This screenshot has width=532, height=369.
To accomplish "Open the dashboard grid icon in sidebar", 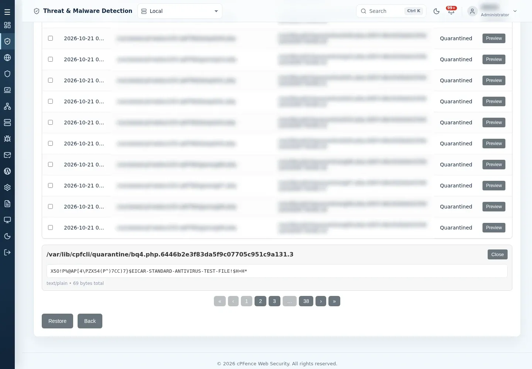I will pyautogui.click(x=7, y=25).
